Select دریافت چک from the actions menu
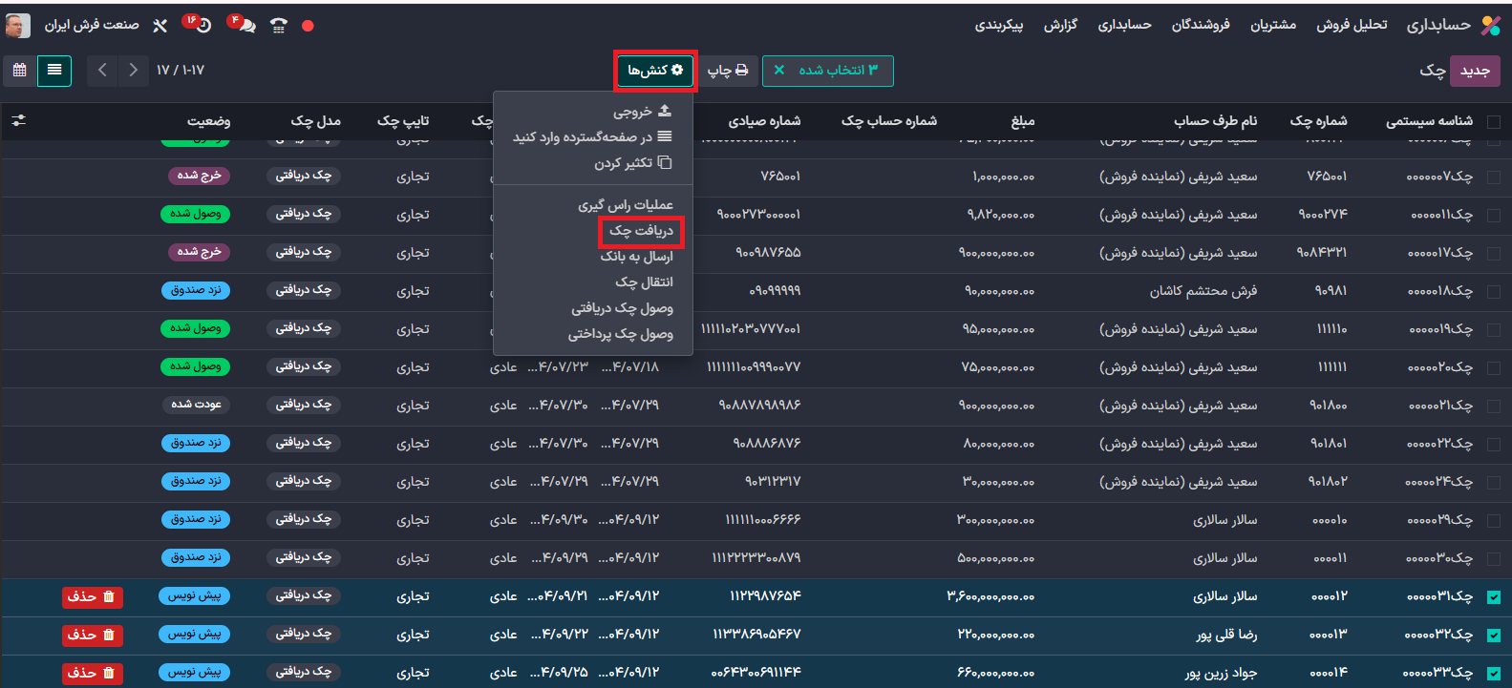Viewport: 1512px width, 688px height. [641, 231]
